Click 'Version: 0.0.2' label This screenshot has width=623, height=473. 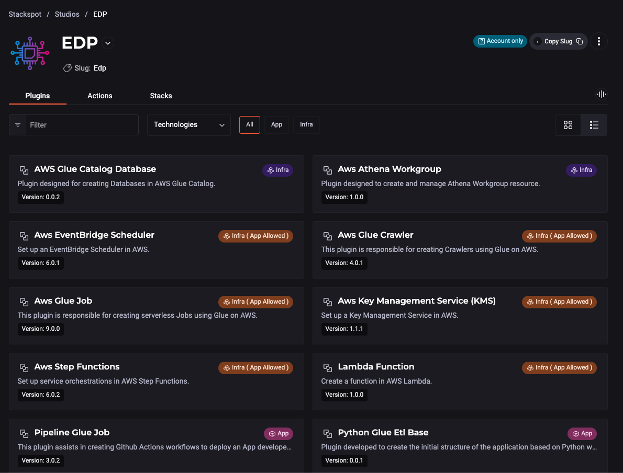tap(40, 197)
